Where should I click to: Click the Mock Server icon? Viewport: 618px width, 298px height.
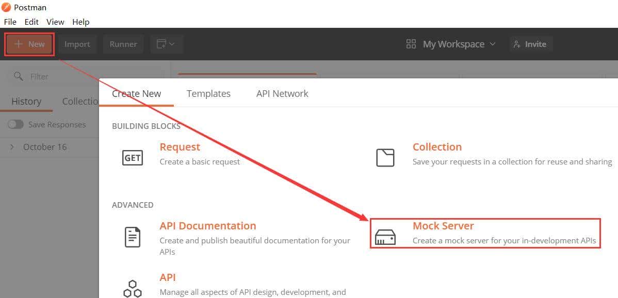[385, 237]
